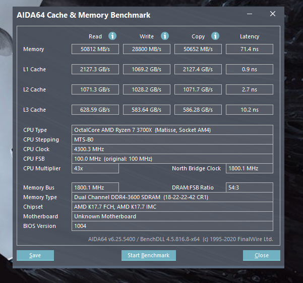Viewport: 303px width, 283px height.
Task: Click the CPU Type label
Action: 35,130
